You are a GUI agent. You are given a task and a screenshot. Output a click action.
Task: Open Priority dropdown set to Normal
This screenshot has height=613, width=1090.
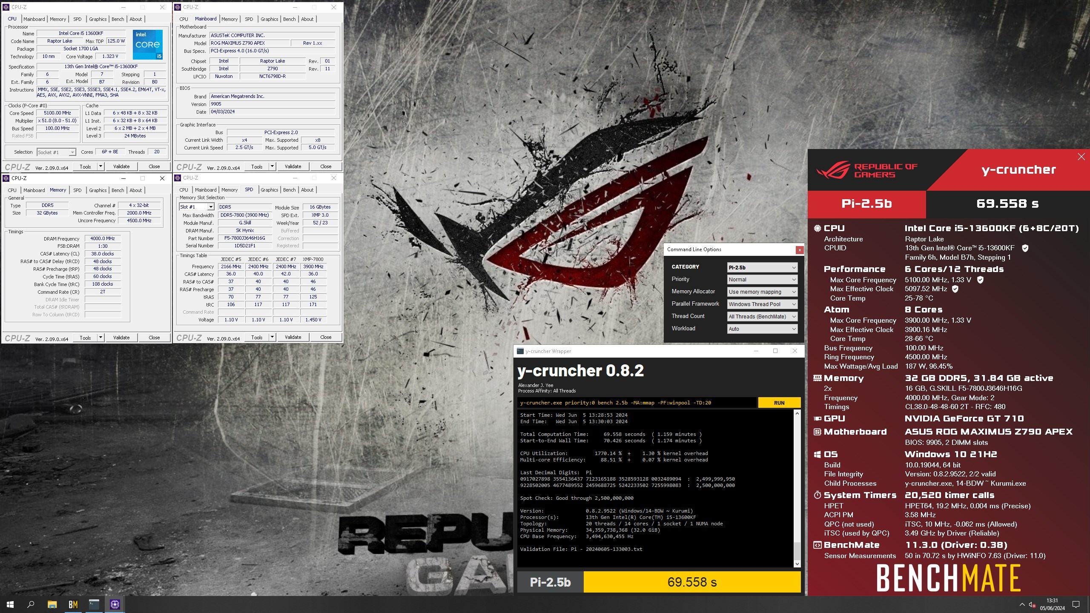(762, 280)
